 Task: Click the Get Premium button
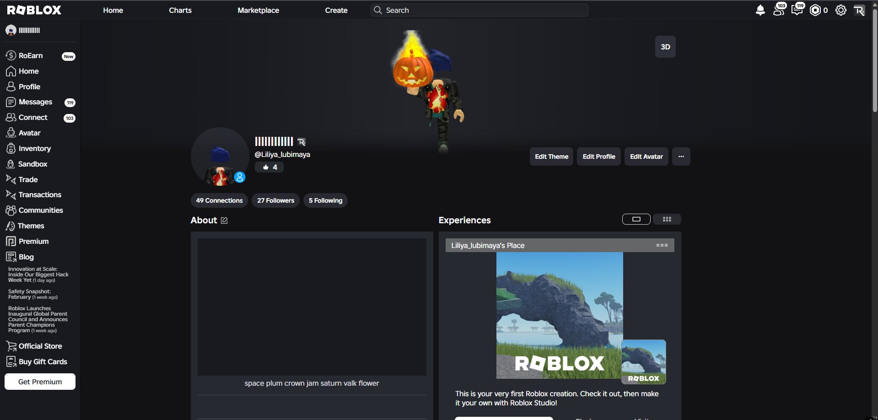[40, 382]
